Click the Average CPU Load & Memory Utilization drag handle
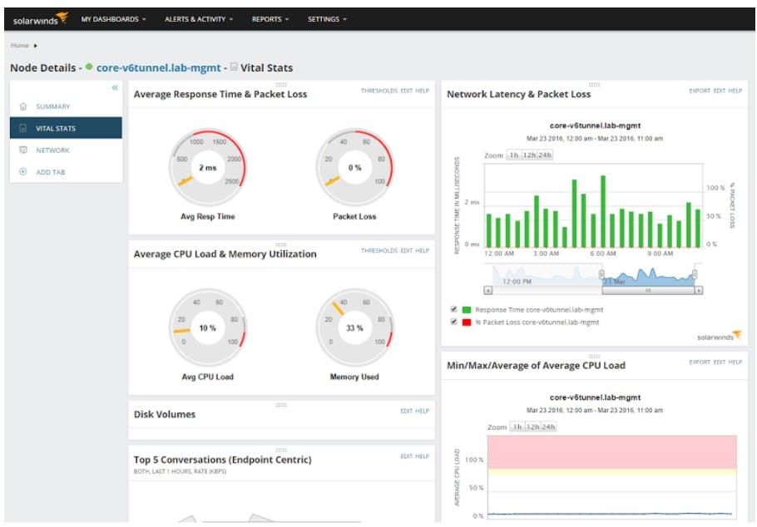757x527 pixels. (281, 244)
